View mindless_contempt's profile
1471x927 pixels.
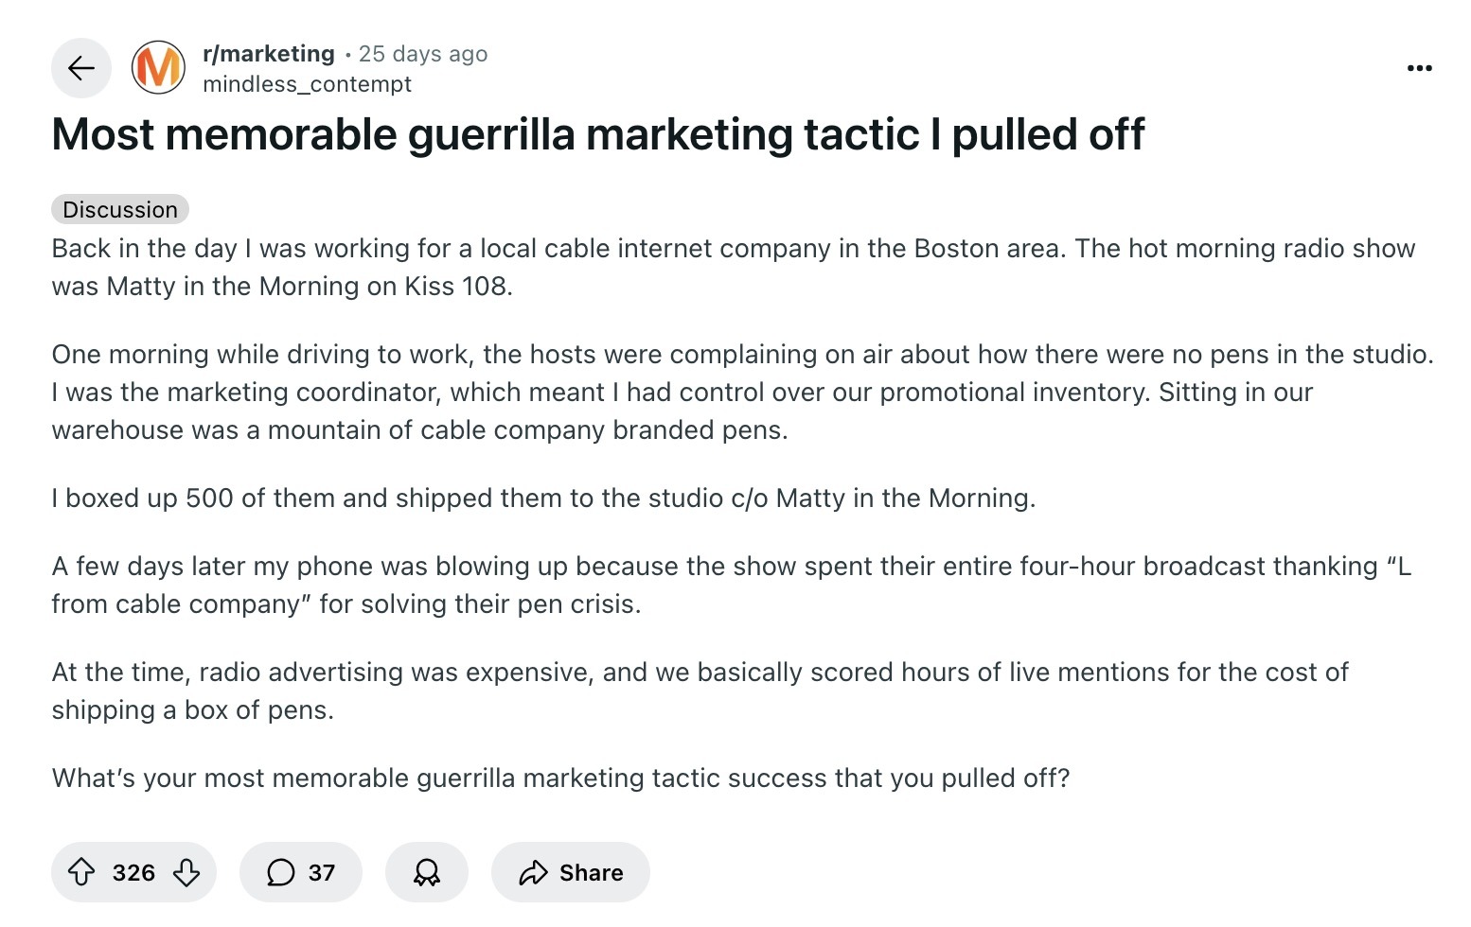tap(307, 84)
